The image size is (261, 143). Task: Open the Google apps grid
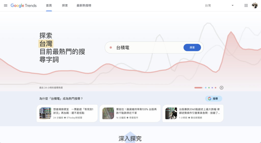(246, 6)
